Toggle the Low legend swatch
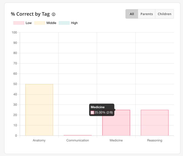183x156 pixels. tap(19, 23)
